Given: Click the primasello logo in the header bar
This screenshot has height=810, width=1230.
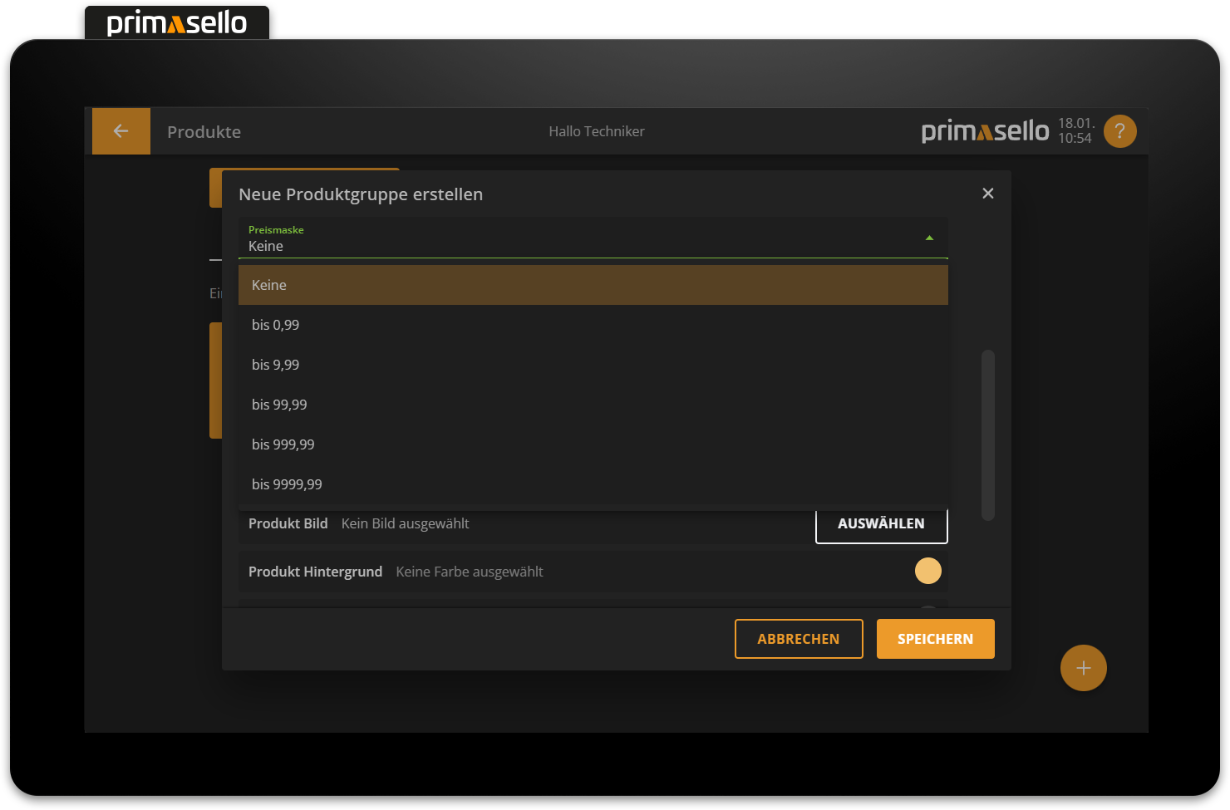Looking at the screenshot, I should pos(985,131).
